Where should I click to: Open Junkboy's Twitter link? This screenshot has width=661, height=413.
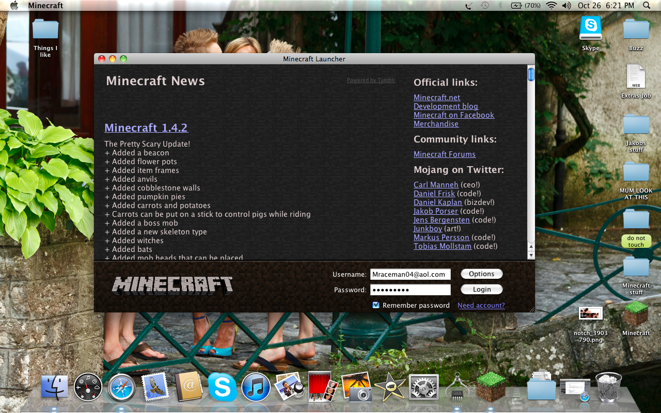coord(428,229)
